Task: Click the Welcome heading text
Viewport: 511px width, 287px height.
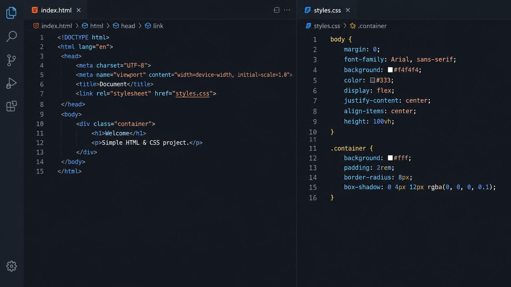Action: click(x=117, y=133)
